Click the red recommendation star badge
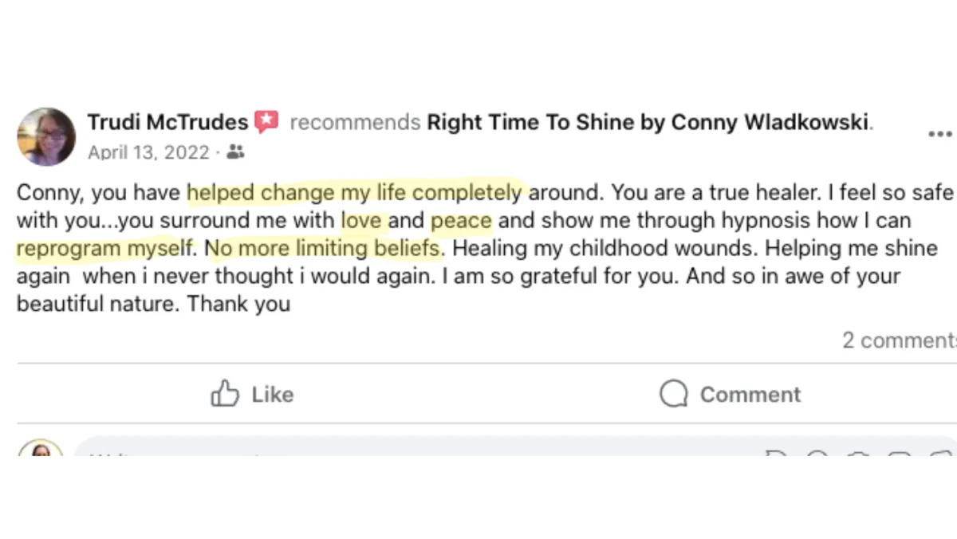The height and width of the screenshot is (539, 957). [x=266, y=122]
